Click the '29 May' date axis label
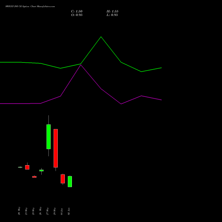The image size is (222, 222). pyautogui.click(x=55, y=211)
